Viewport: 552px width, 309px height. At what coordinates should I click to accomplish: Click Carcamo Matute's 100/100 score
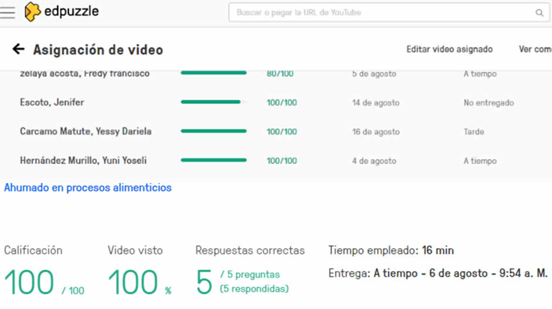click(282, 132)
